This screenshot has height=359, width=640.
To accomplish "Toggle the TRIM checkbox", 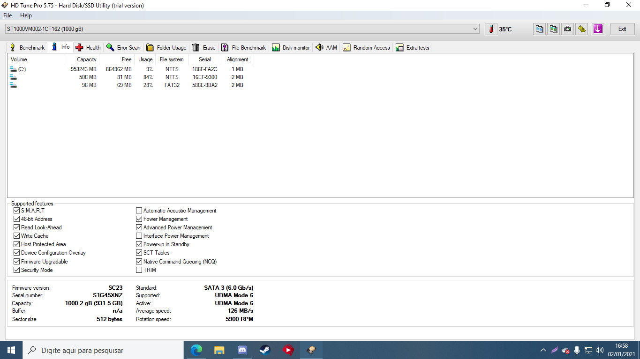I will click(139, 270).
